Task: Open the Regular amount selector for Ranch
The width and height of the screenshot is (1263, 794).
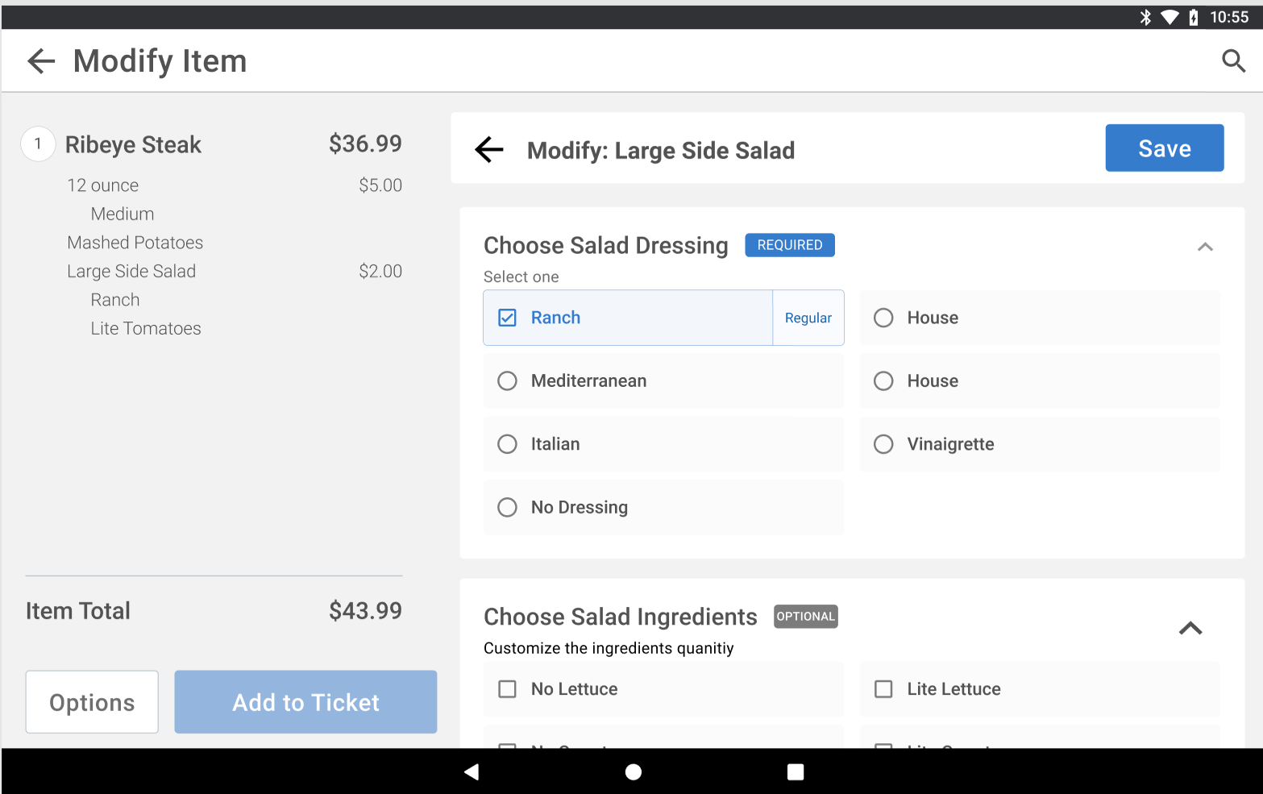Action: point(808,318)
